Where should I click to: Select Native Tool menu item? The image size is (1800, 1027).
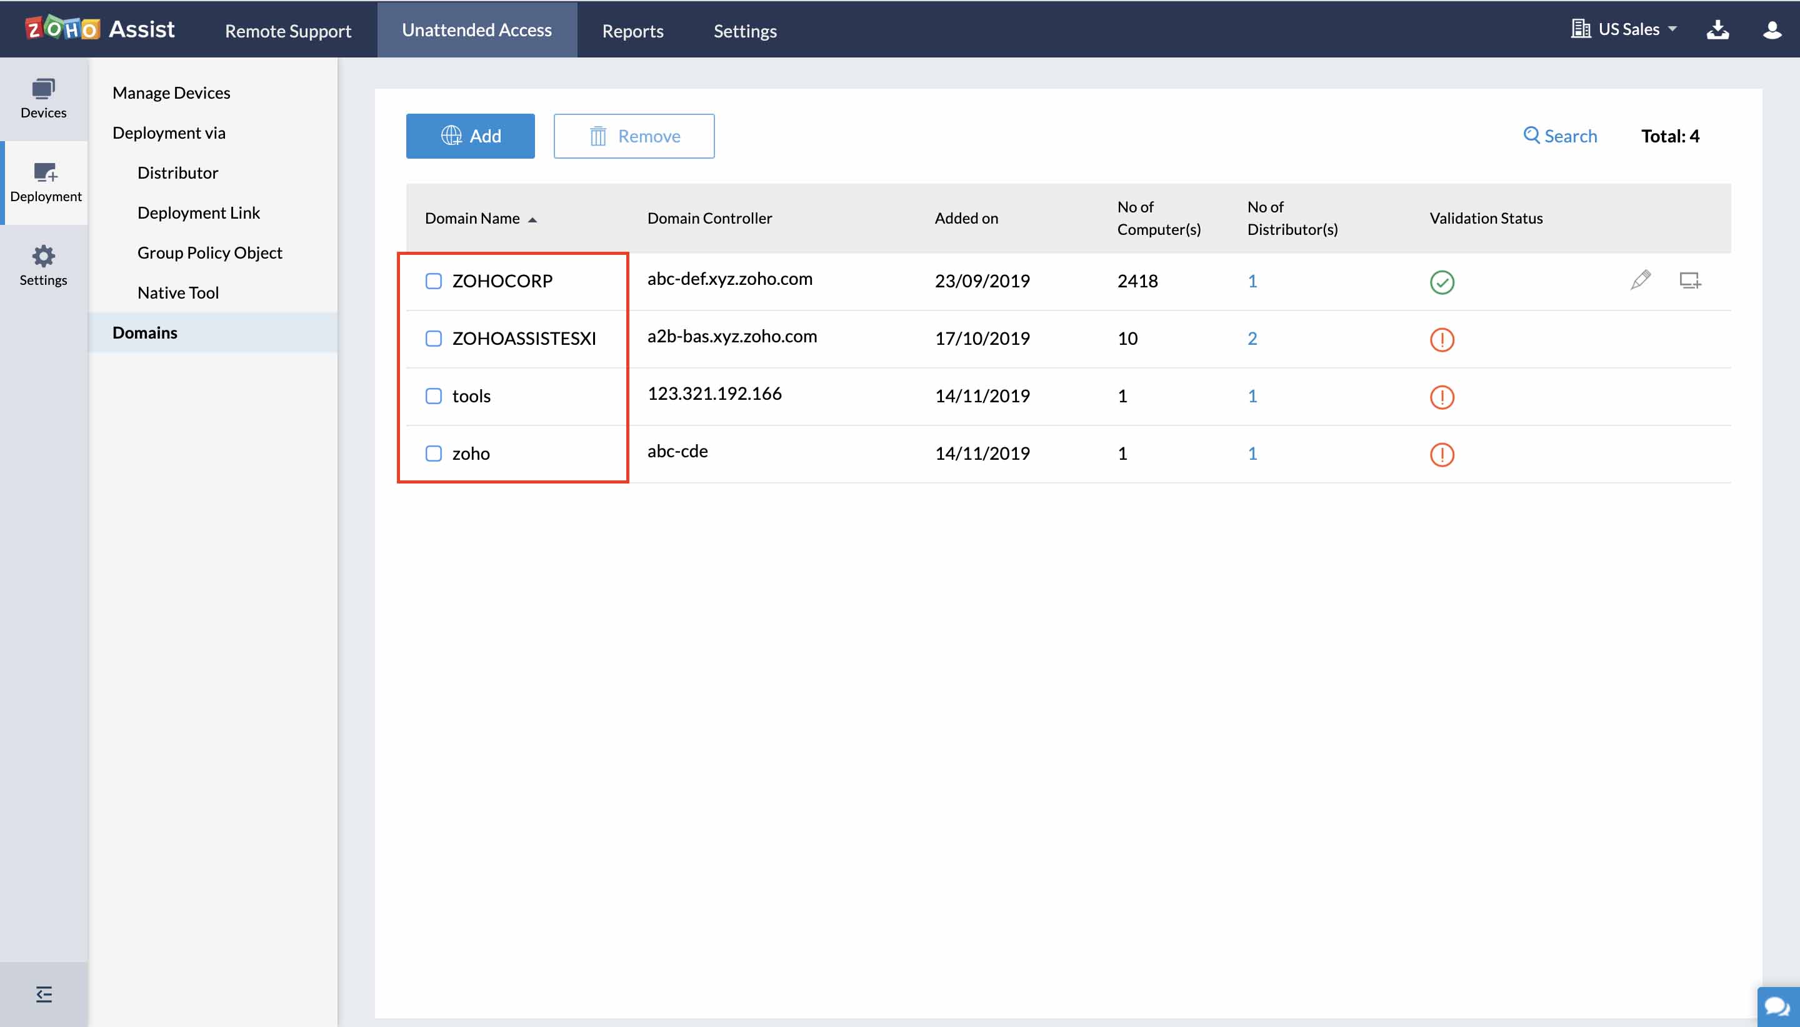[x=178, y=293]
